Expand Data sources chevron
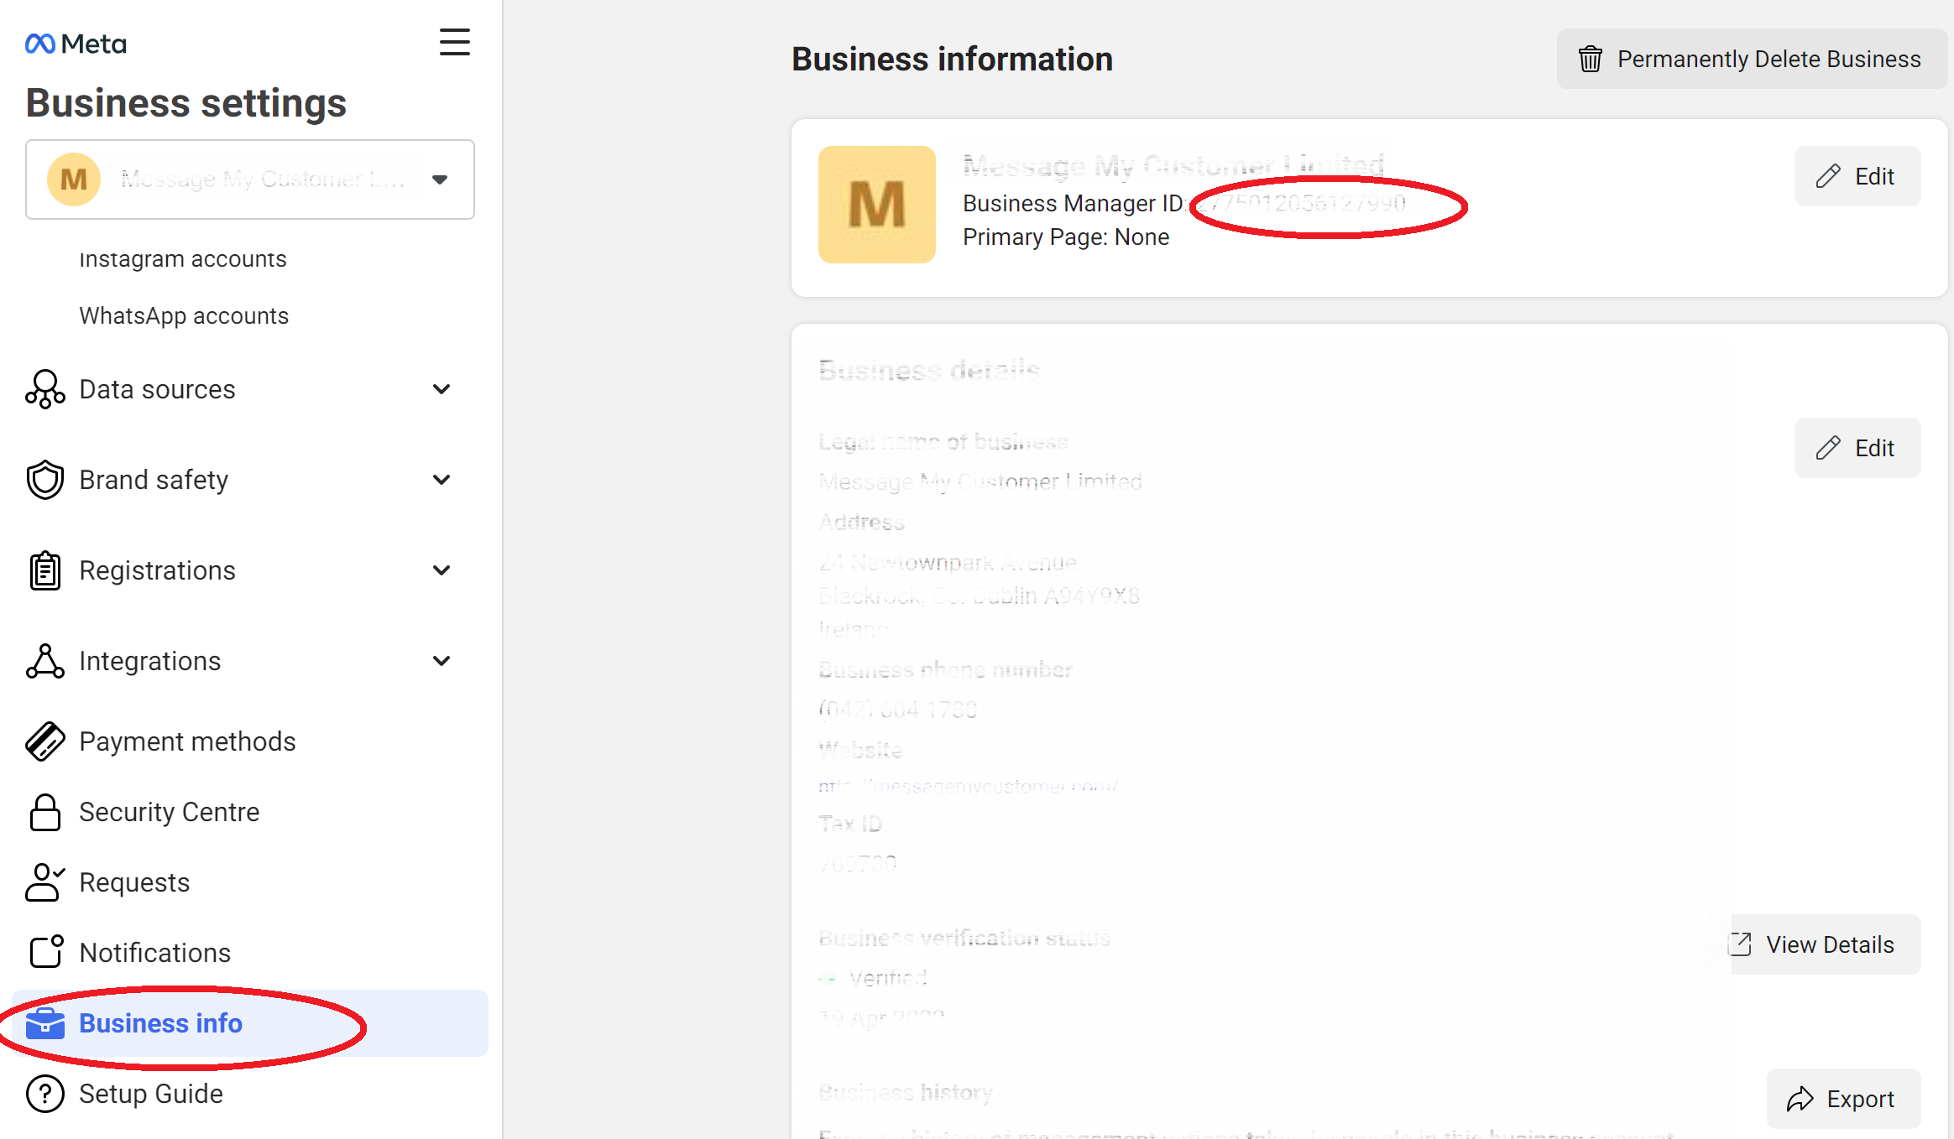The image size is (1954, 1139). pyautogui.click(x=441, y=389)
